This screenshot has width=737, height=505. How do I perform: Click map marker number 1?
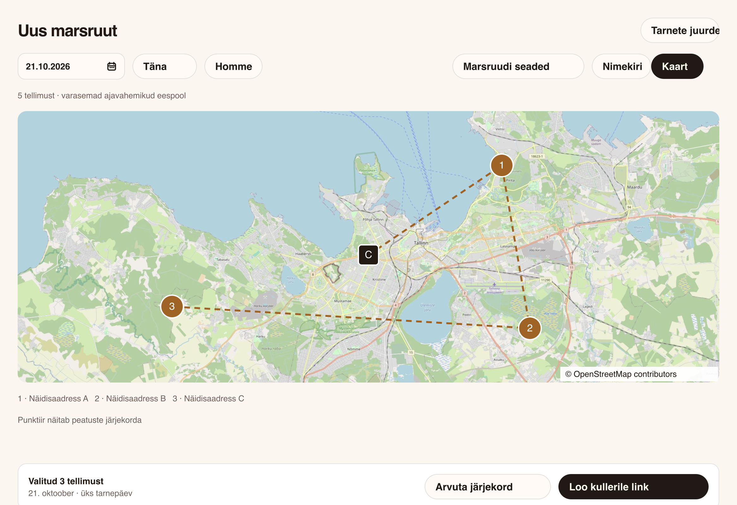point(501,165)
